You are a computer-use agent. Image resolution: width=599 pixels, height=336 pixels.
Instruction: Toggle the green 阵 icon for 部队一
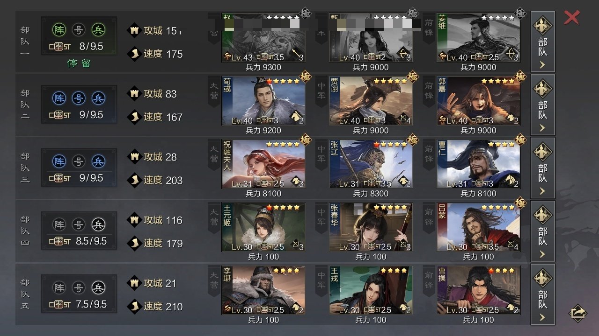click(59, 30)
